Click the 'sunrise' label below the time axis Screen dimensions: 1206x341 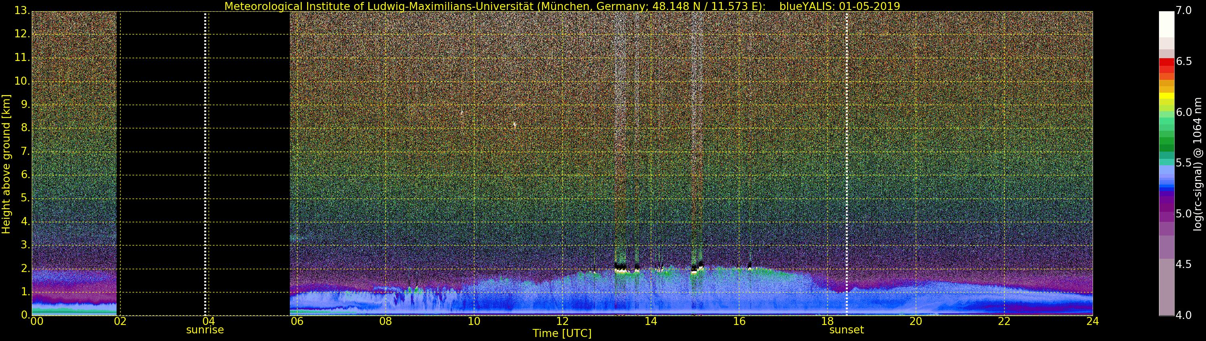pos(205,330)
